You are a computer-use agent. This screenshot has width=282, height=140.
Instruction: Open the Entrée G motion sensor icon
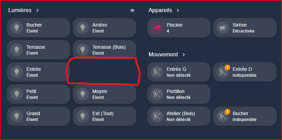157,72
